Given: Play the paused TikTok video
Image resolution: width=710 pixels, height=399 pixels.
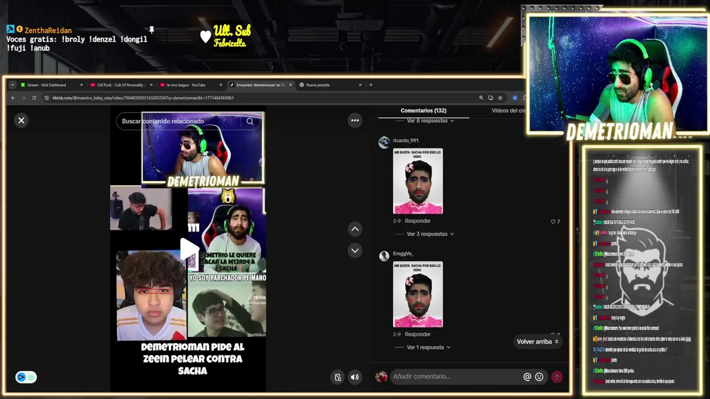Looking at the screenshot, I should click(189, 249).
